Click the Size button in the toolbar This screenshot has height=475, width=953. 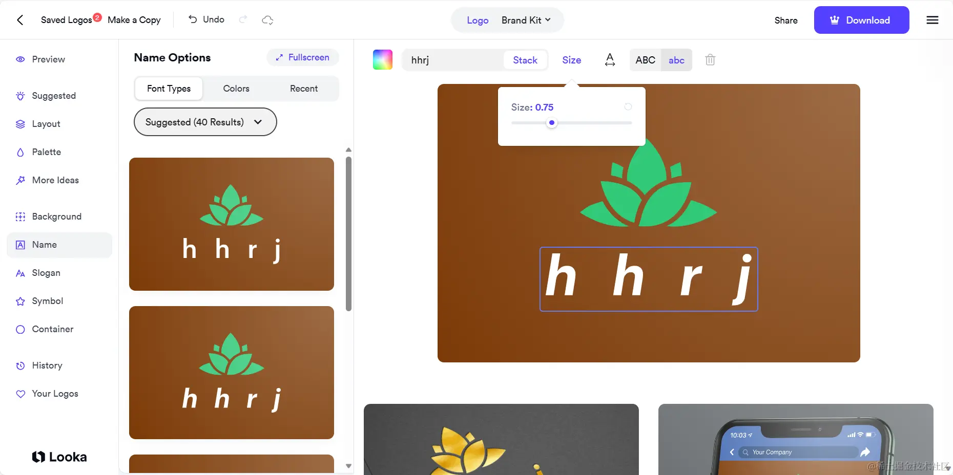pyautogui.click(x=571, y=60)
